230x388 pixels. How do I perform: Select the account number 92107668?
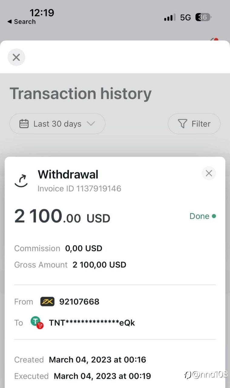79,302
